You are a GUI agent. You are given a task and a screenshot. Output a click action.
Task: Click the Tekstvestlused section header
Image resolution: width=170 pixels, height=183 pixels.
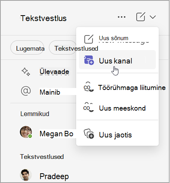[x=42, y=157]
